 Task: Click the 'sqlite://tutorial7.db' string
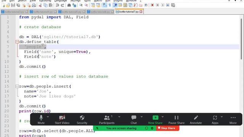(70, 37)
